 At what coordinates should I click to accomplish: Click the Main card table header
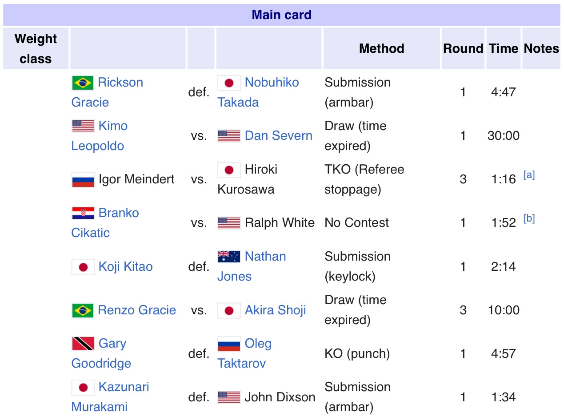coord(281,15)
